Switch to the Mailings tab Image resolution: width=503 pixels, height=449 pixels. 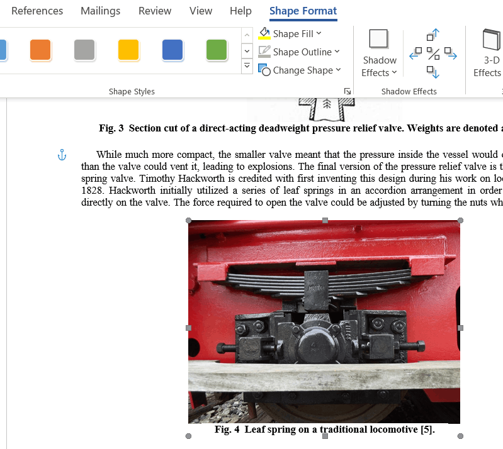100,11
